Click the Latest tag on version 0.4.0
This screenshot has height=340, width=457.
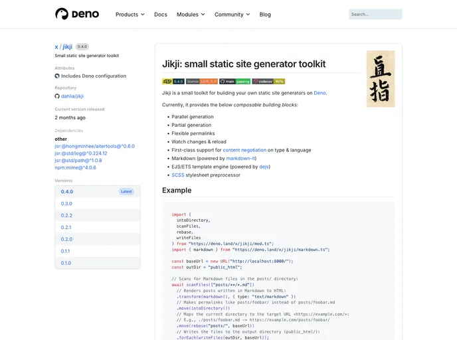click(126, 192)
